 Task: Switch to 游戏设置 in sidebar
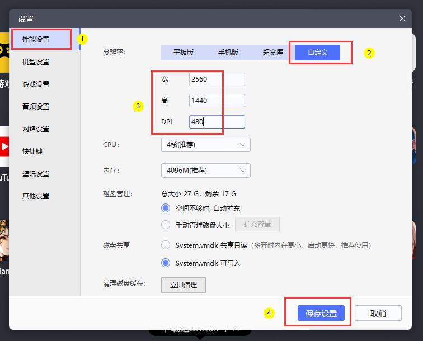pos(36,84)
